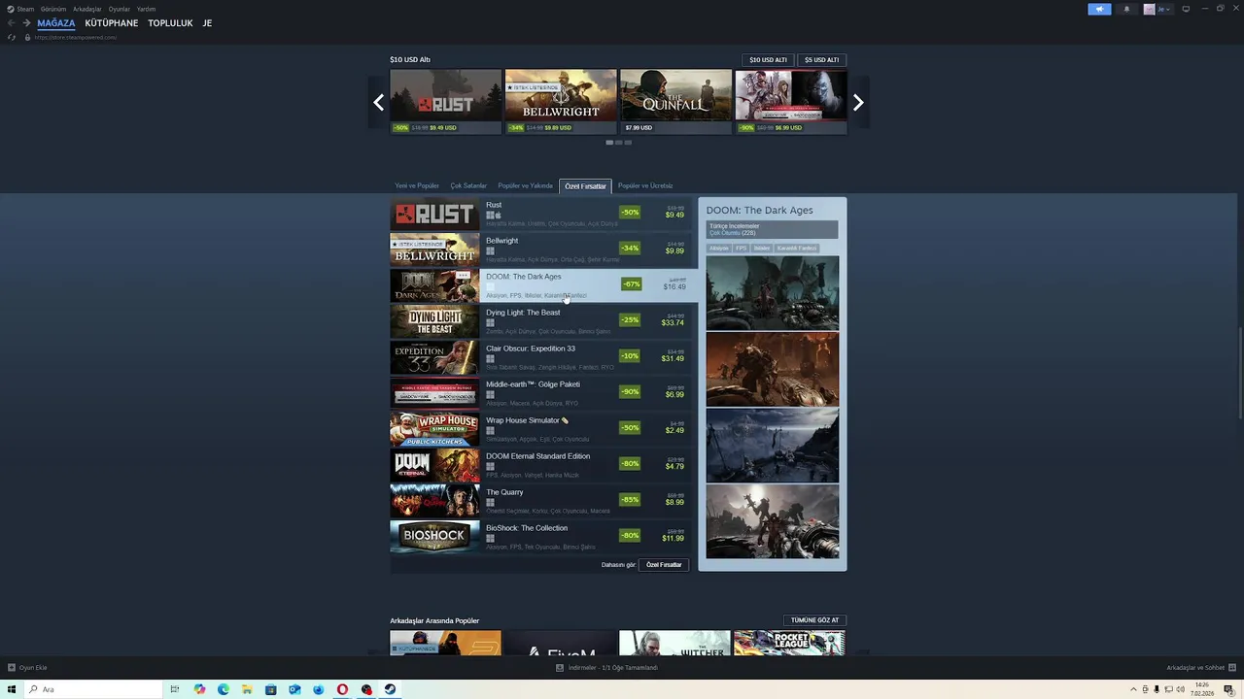This screenshot has height=699, width=1244.
Task: Reload the store page
Action: click(12, 37)
